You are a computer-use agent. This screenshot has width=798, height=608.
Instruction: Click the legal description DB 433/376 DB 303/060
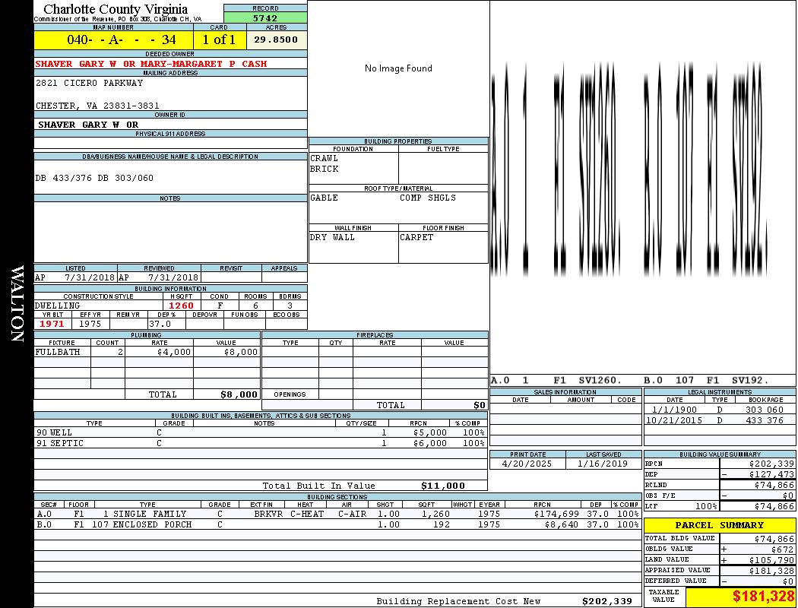94,178
